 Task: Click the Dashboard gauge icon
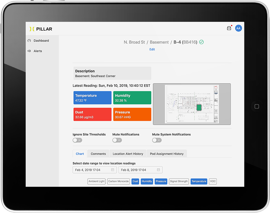29,41
